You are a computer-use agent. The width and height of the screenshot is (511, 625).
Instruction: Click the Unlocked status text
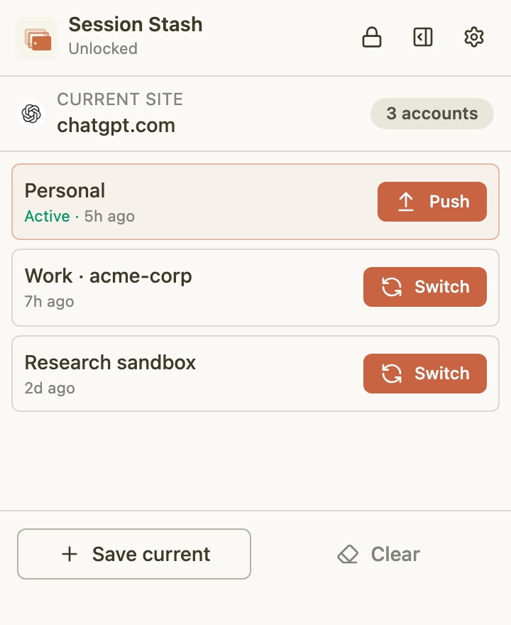tap(103, 49)
